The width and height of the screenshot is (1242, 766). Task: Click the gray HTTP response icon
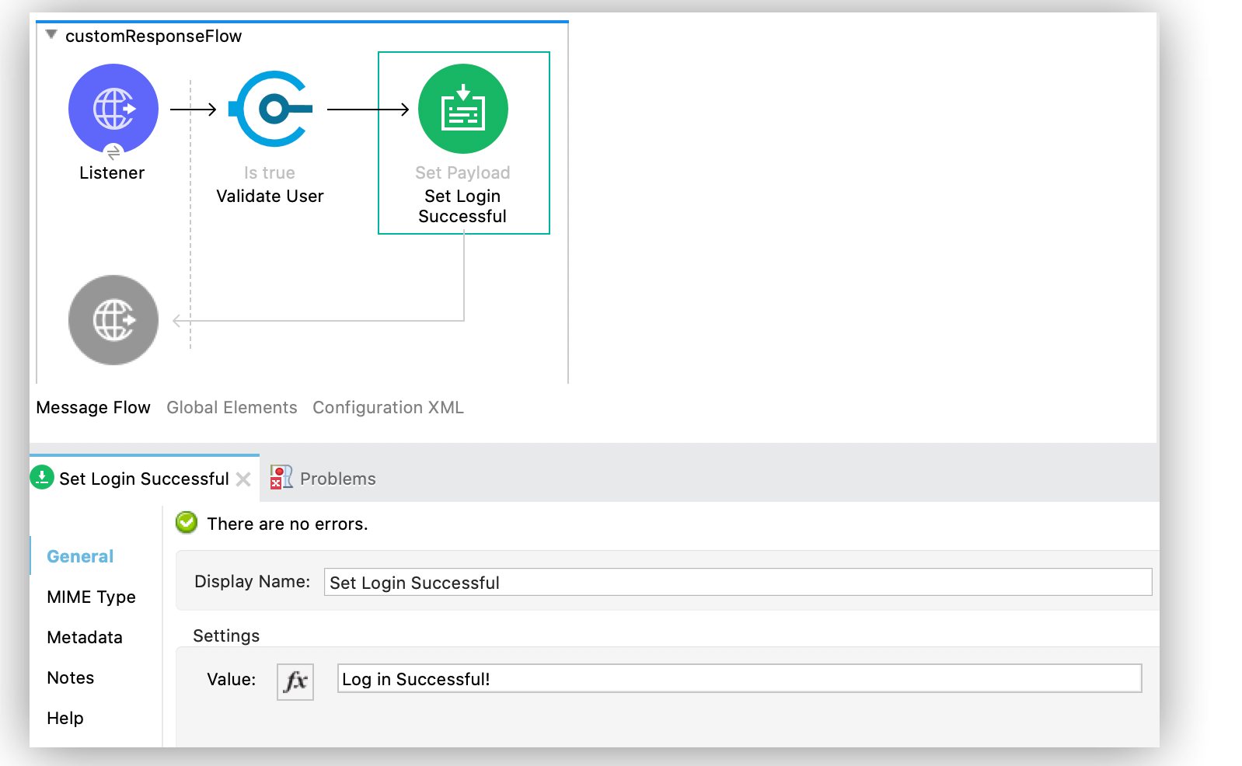pyautogui.click(x=113, y=320)
